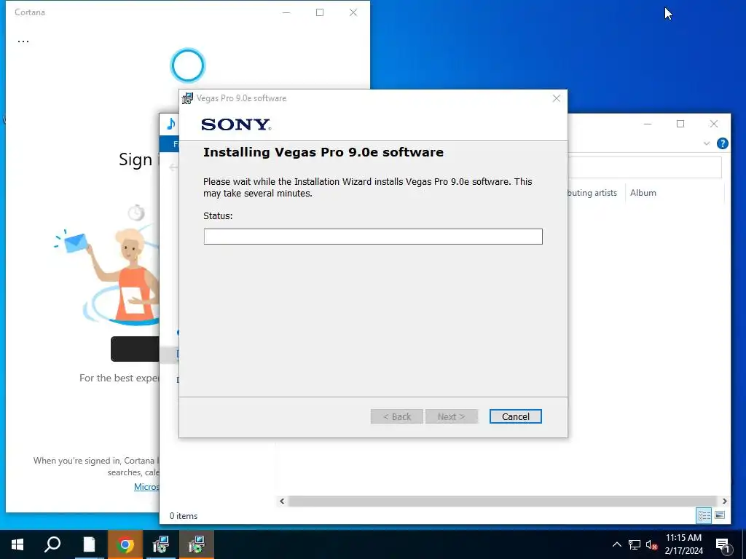Screen dimensions: 746x559
Task: Maximize the File Explorer window
Action: [x=680, y=124]
